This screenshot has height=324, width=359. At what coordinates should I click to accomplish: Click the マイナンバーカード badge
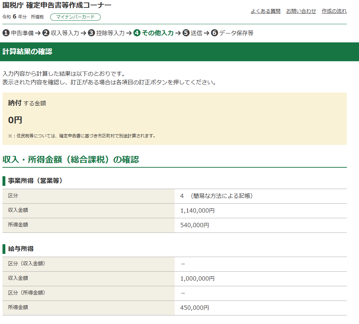pos(75,17)
